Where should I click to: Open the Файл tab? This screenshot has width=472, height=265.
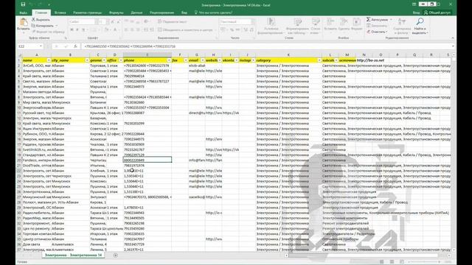(23, 13)
